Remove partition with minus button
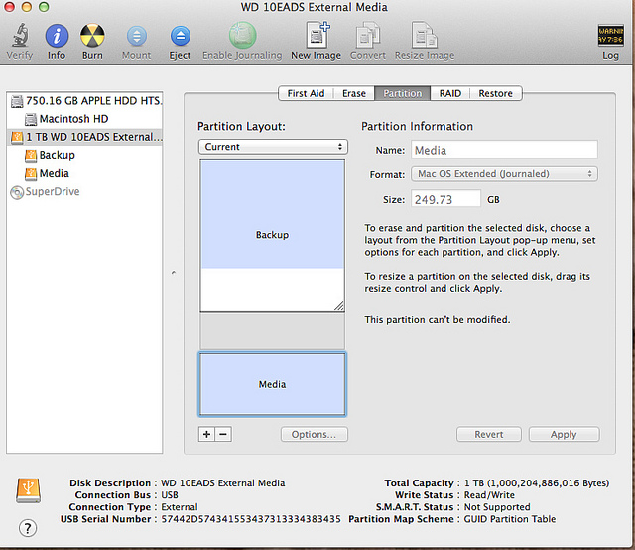This screenshot has width=635, height=550. pyautogui.click(x=223, y=434)
